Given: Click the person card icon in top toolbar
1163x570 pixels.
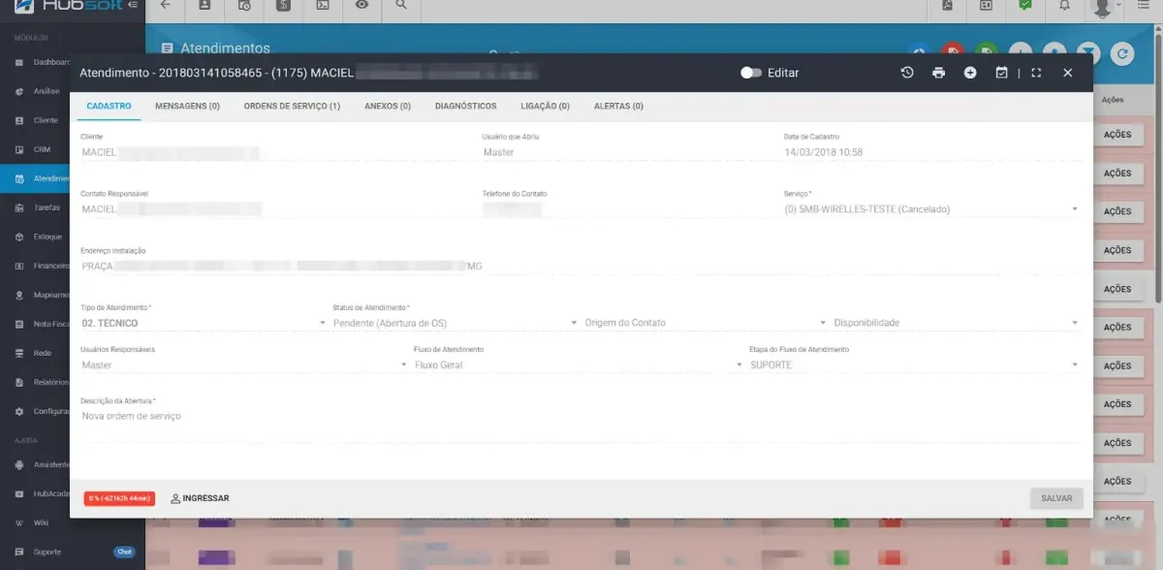Looking at the screenshot, I should (x=204, y=5).
